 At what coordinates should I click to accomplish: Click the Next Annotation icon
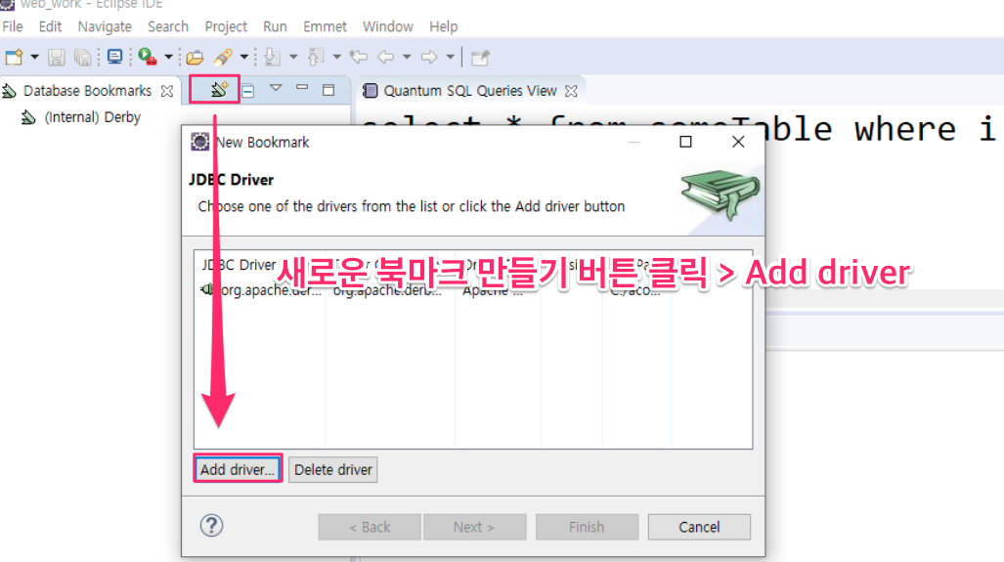point(273,57)
